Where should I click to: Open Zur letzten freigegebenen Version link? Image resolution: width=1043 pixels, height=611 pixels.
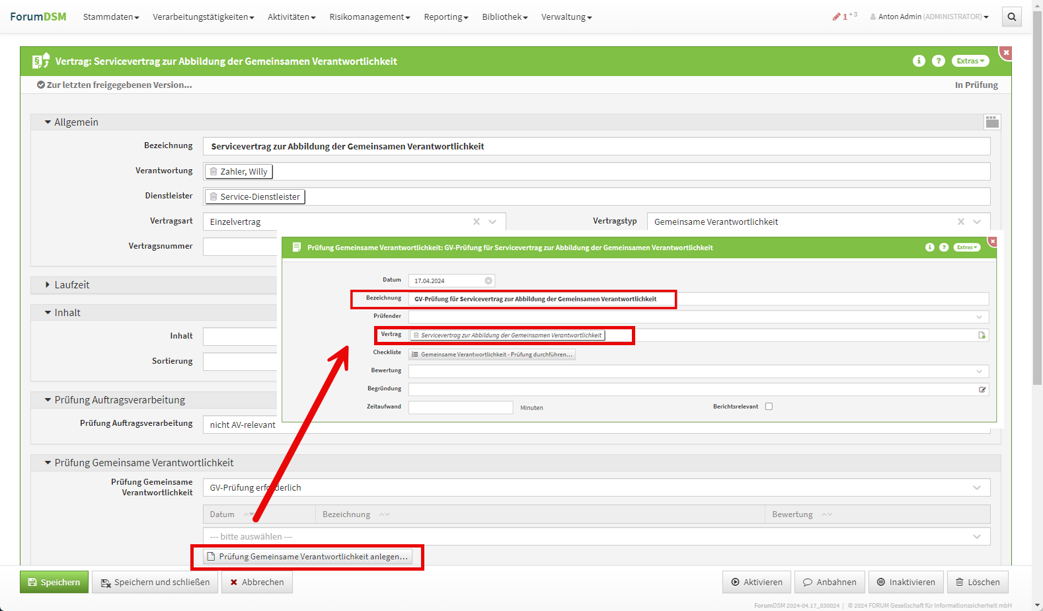pyautogui.click(x=114, y=85)
